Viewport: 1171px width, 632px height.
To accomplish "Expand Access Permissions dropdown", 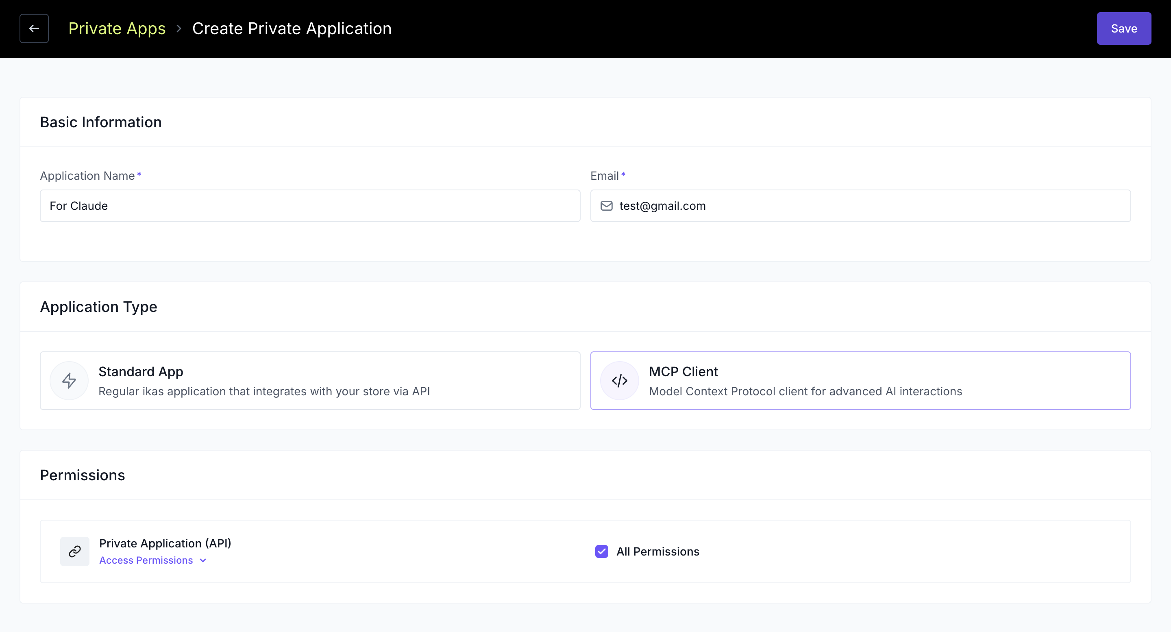I will (x=153, y=560).
